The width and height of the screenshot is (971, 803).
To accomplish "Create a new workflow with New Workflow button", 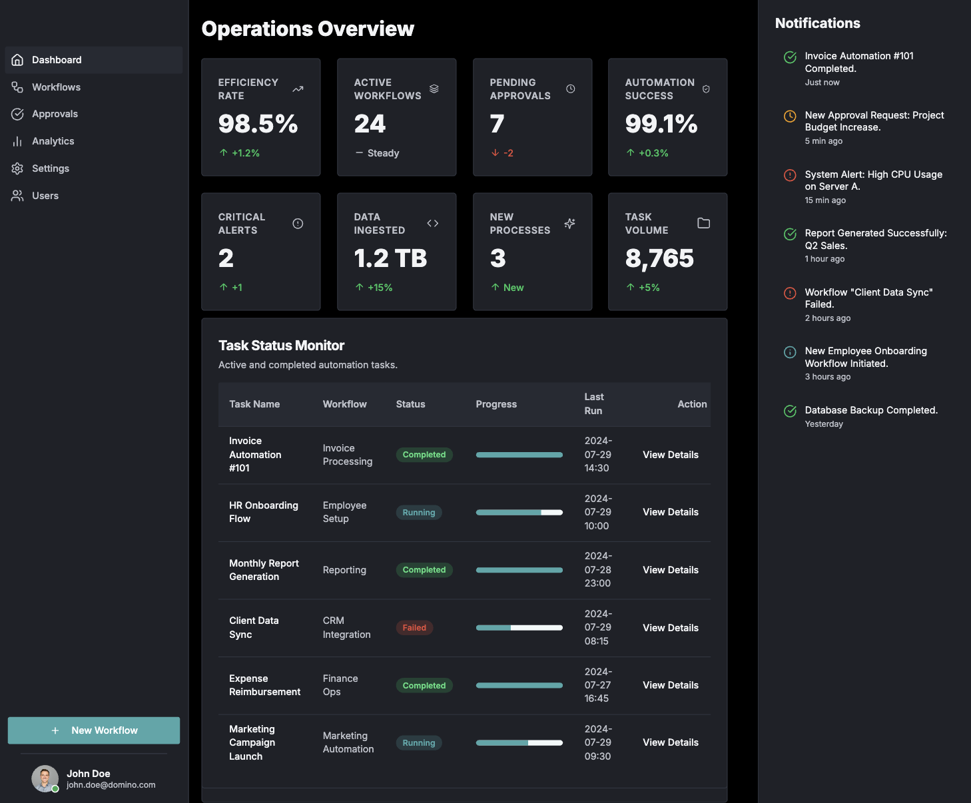I will (94, 730).
